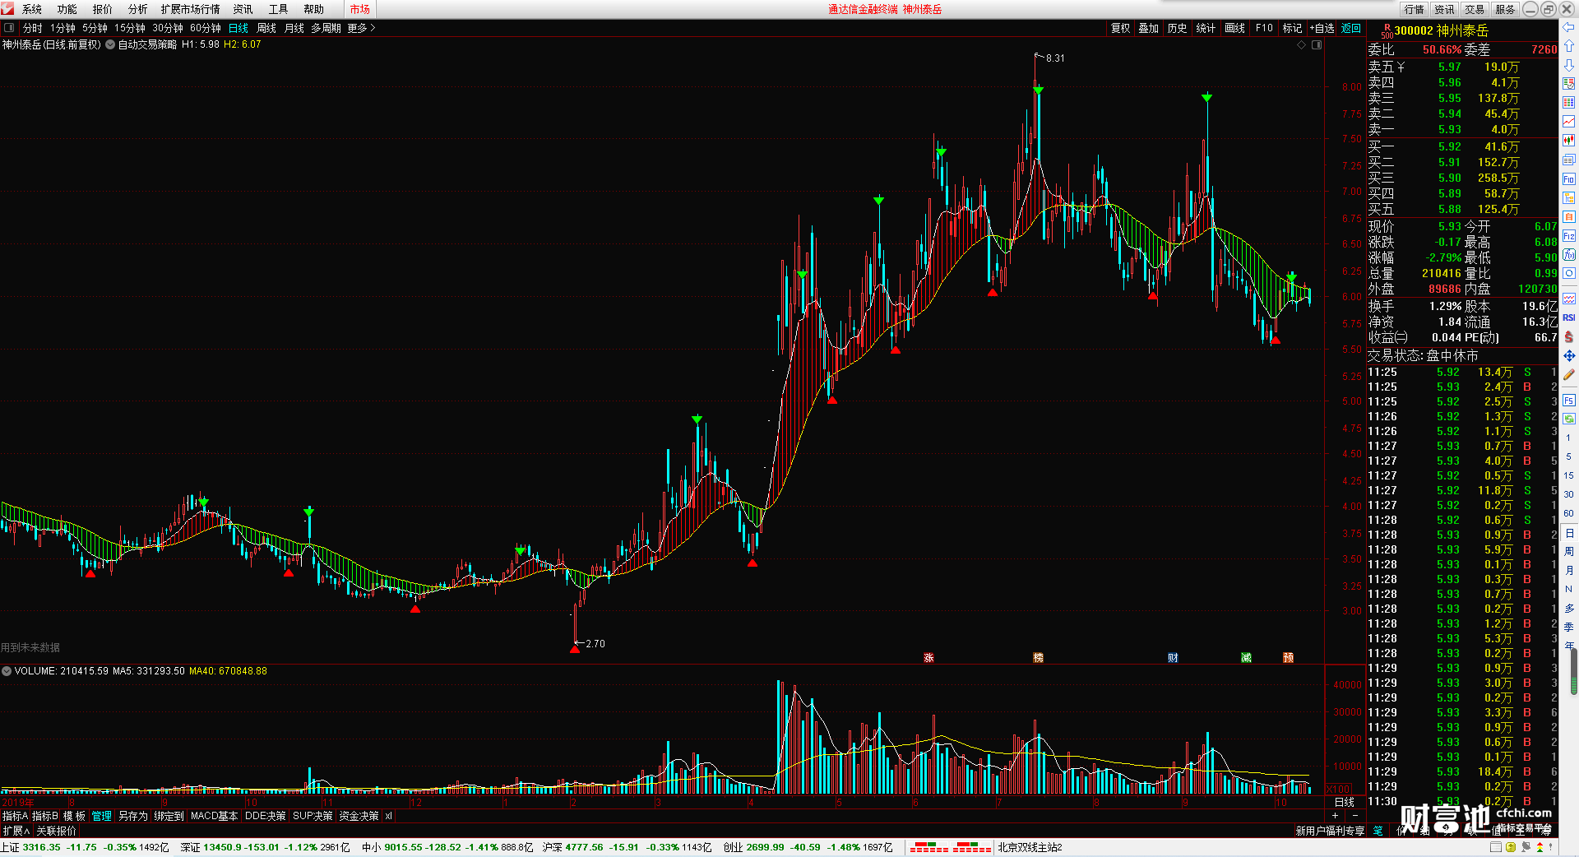Open the quote list with checkmark icon
The image size is (1579, 857).
(1569, 83)
